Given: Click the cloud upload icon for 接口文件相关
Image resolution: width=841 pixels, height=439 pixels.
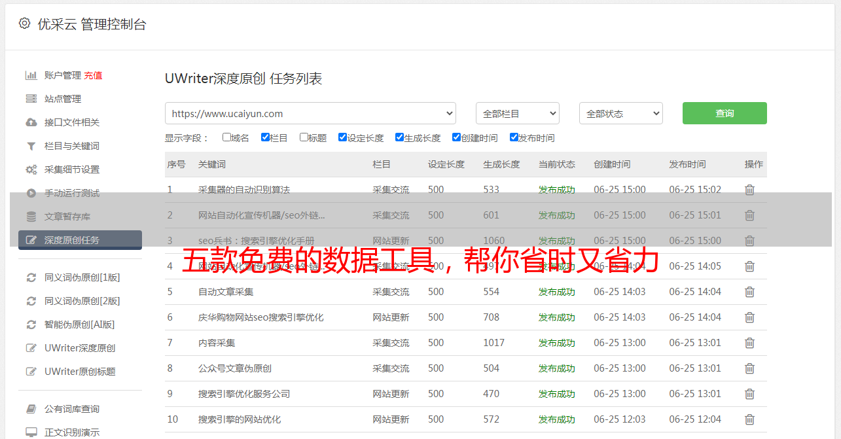Looking at the screenshot, I should coord(31,122).
